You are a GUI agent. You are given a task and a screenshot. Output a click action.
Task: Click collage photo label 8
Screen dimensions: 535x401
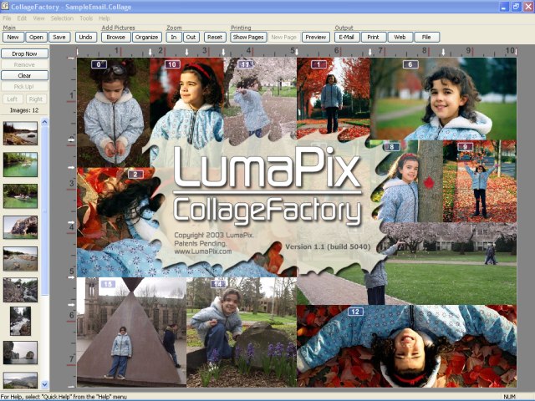[x=392, y=147]
